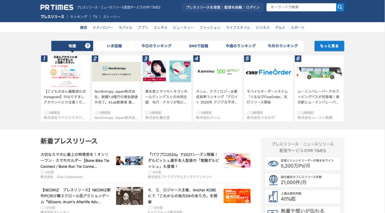Open the Moomin wrapping bus thumbnail
Image resolution: width=385 pixels, height=213 pixels.
319,72
